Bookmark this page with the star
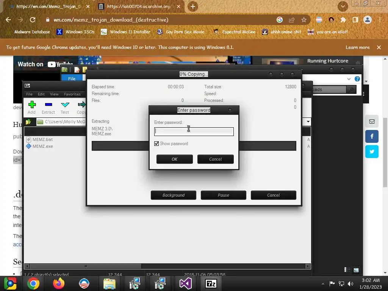The width and height of the screenshot is (388, 291). (304, 20)
